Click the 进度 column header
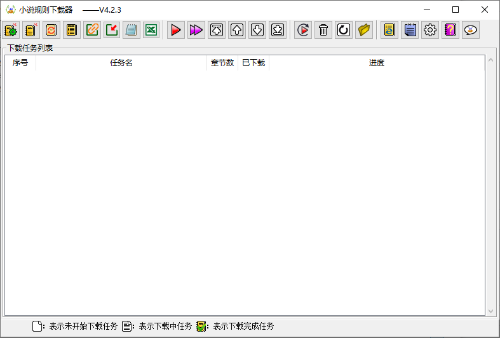The image size is (500, 338). 377,63
